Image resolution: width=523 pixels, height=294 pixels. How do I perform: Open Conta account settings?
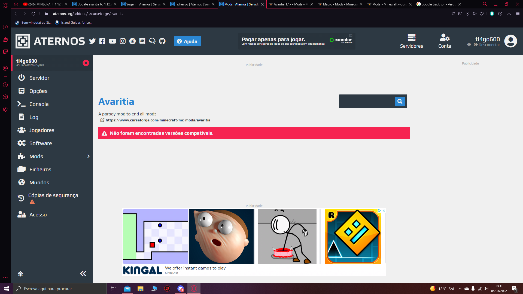[445, 41]
